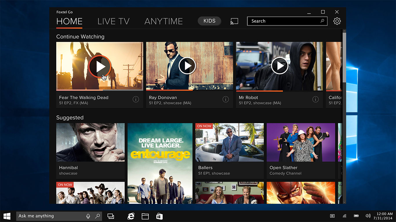Play Mr Robot episode
The height and width of the screenshot is (222, 396).
[279, 66]
